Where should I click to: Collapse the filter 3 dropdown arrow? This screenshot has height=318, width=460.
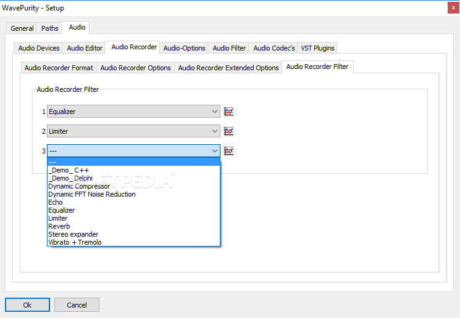pos(215,151)
